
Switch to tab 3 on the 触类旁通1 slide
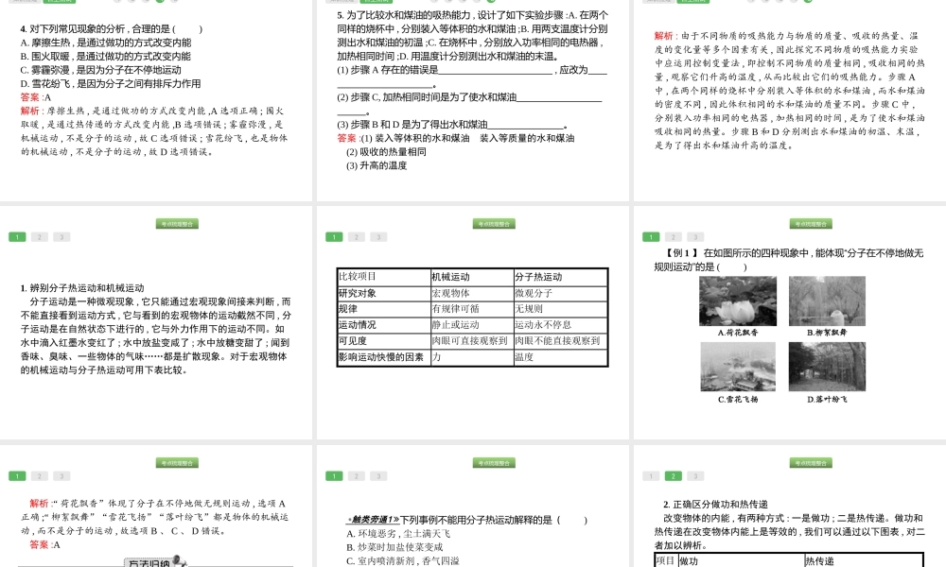pos(378,476)
